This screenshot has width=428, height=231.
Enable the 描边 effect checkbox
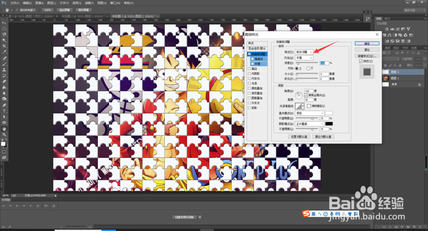(249, 69)
